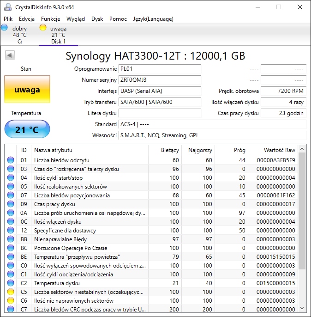Click blue status icon for attribute 01
Image resolution: width=311 pixels, height=317 pixels.
point(11,160)
